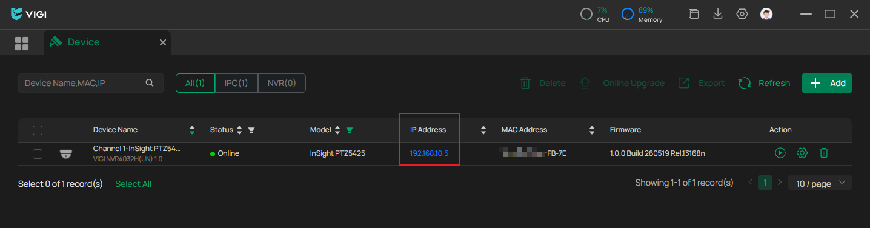Play live view for PTZ5425 camera
Image resolution: width=870 pixels, height=228 pixels.
[780, 153]
